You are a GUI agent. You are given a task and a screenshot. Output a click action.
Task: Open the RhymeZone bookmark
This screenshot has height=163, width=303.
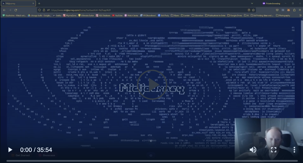70,15
